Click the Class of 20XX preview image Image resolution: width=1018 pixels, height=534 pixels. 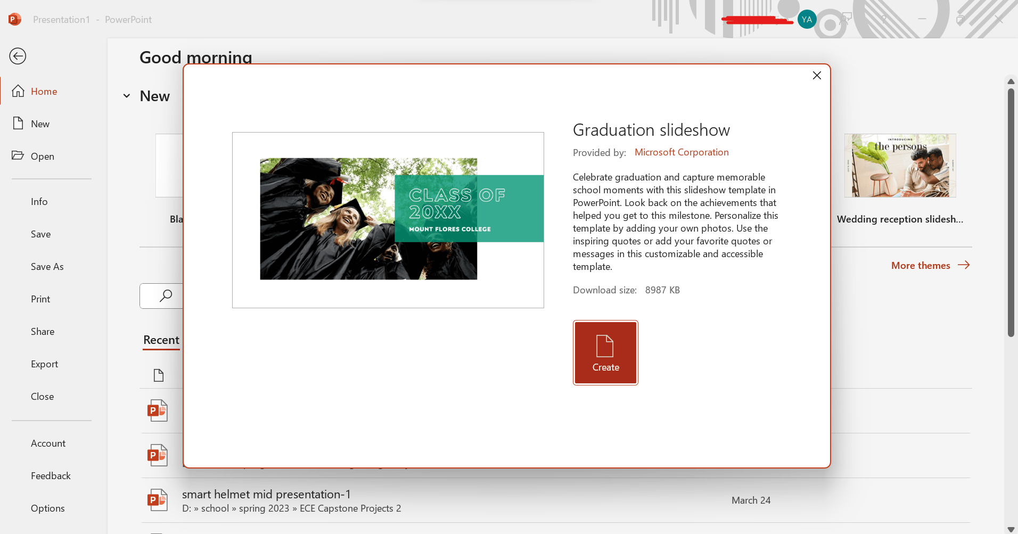click(388, 220)
